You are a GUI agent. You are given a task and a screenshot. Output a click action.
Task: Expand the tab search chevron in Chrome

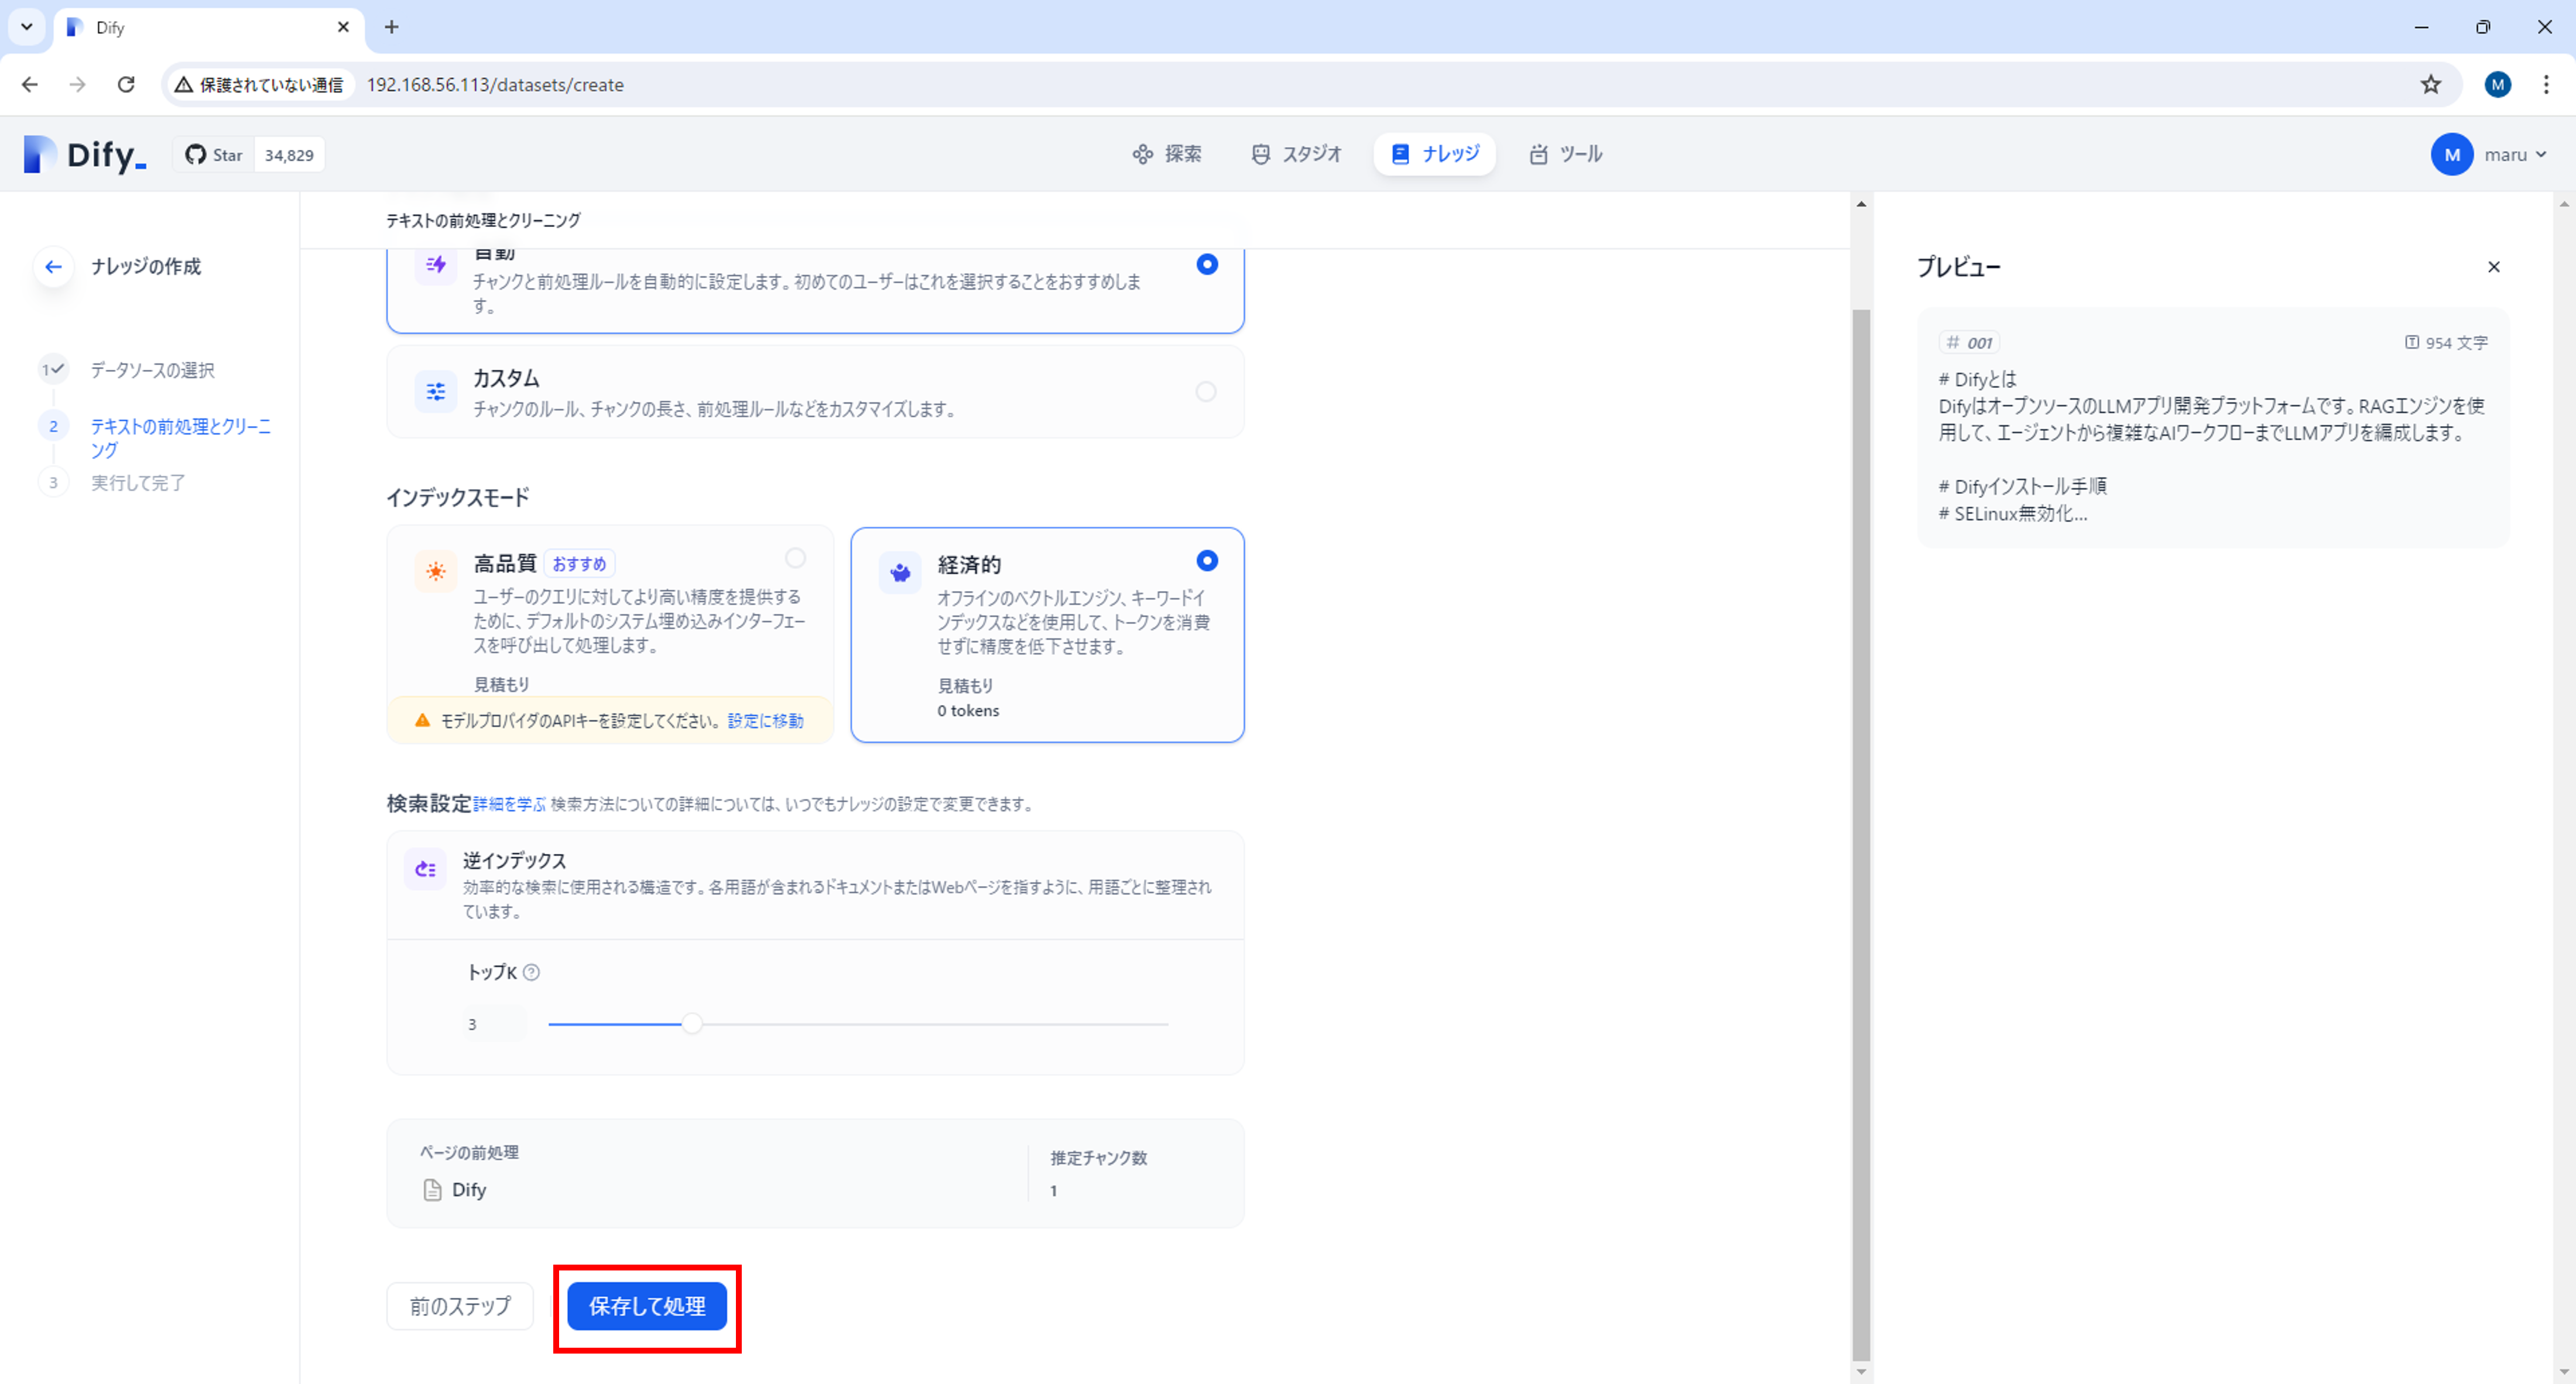(x=27, y=27)
